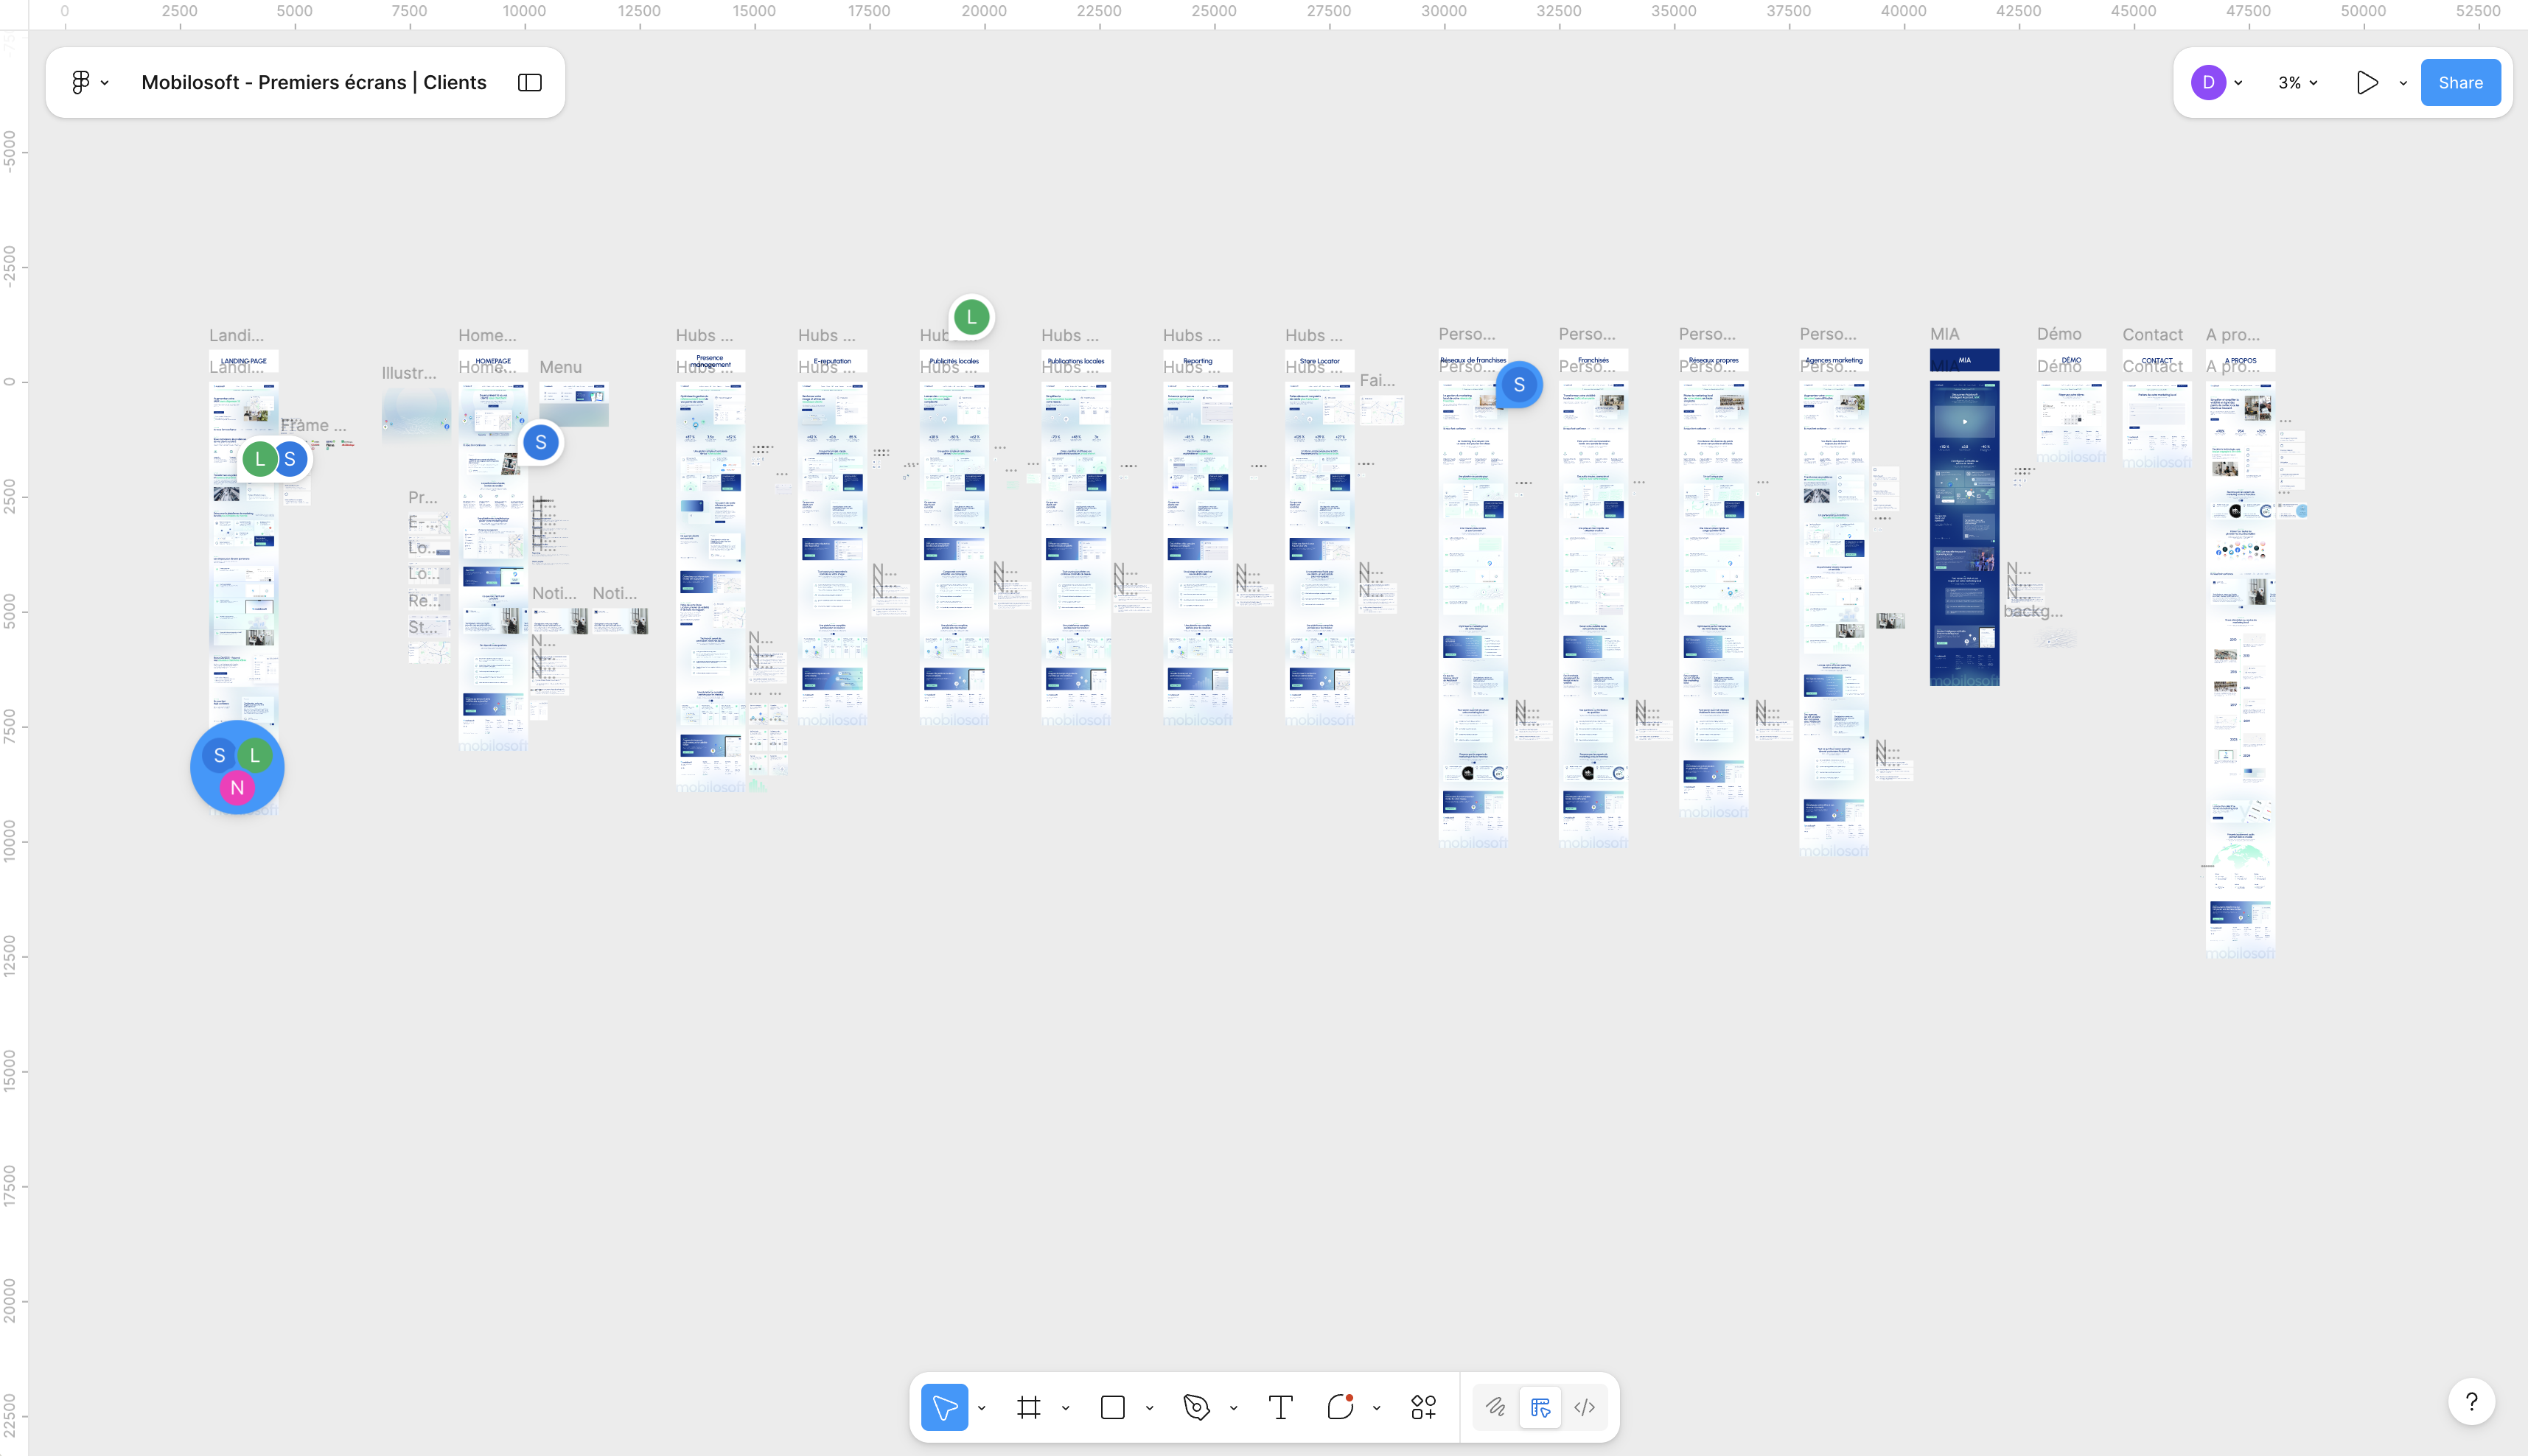Select the Comment tool
Screen dimensions: 2528x1456
1340,1407
